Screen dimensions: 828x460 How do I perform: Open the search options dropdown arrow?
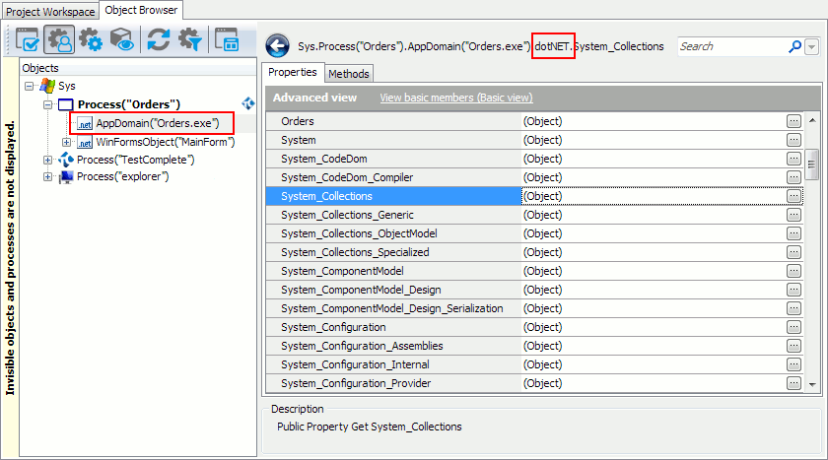(811, 47)
